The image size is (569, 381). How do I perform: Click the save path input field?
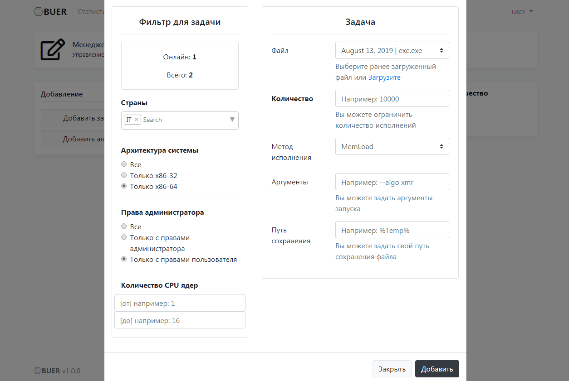pyautogui.click(x=392, y=230)
